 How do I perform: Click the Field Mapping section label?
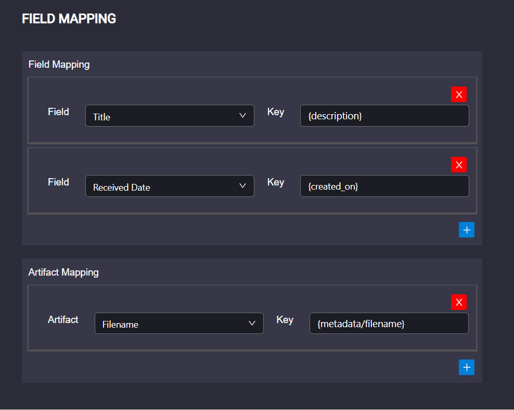[59, 65]
